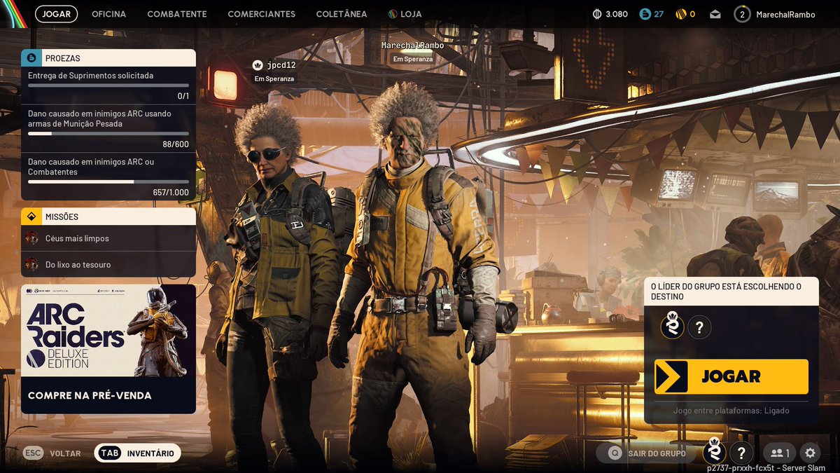Viewport: 840px width, 473px height.
Task: Click the 657/1.000 damage progress bar
Action: click(108, 181)
